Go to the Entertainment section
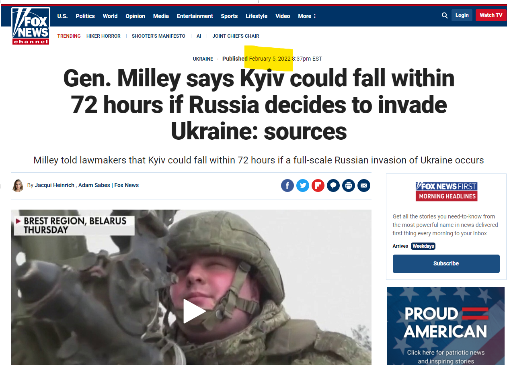Viewport: 507px width, 365px height. 195,16
